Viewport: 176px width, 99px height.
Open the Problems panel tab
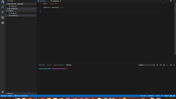(x=42, y=65)
